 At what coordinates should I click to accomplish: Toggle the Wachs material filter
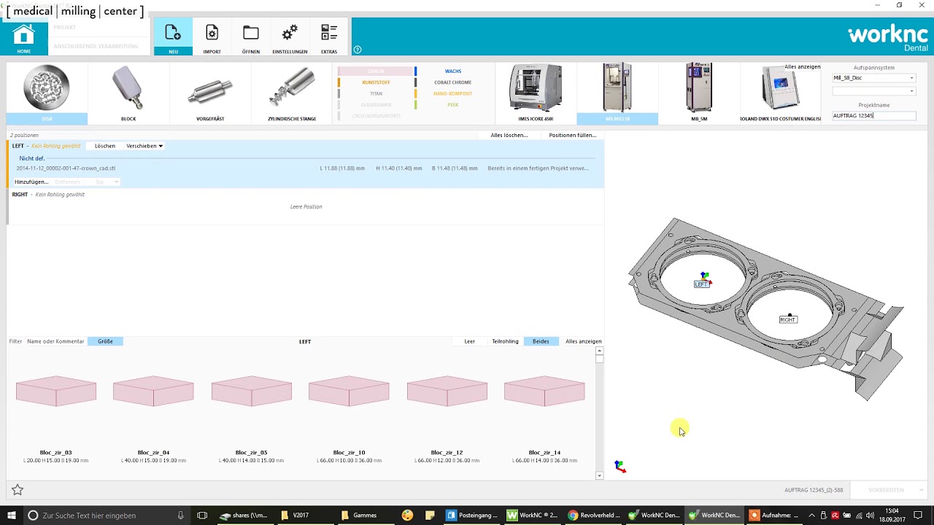coord(452,71)
